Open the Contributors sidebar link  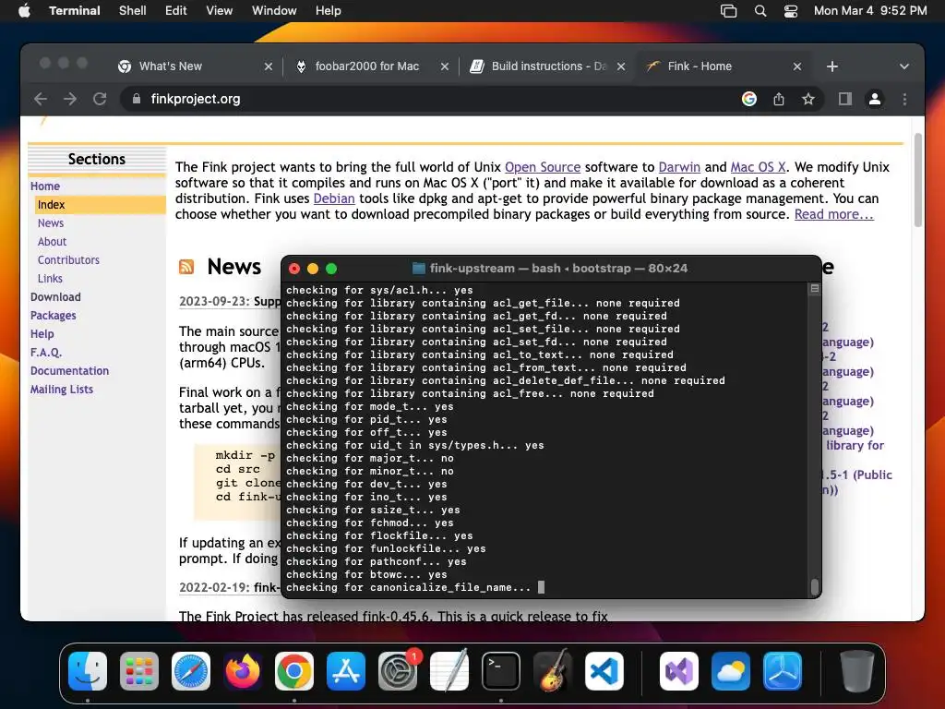click(68, 259)
